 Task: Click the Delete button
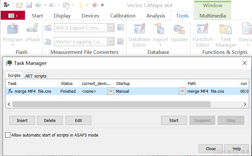click(50, 120)
